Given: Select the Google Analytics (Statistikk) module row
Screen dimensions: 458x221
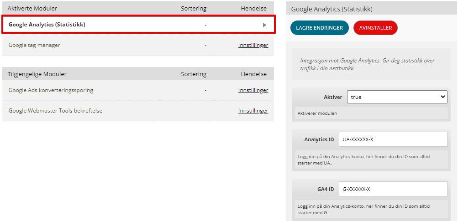Looking at the screenshot, I should (x=138, y=25).
